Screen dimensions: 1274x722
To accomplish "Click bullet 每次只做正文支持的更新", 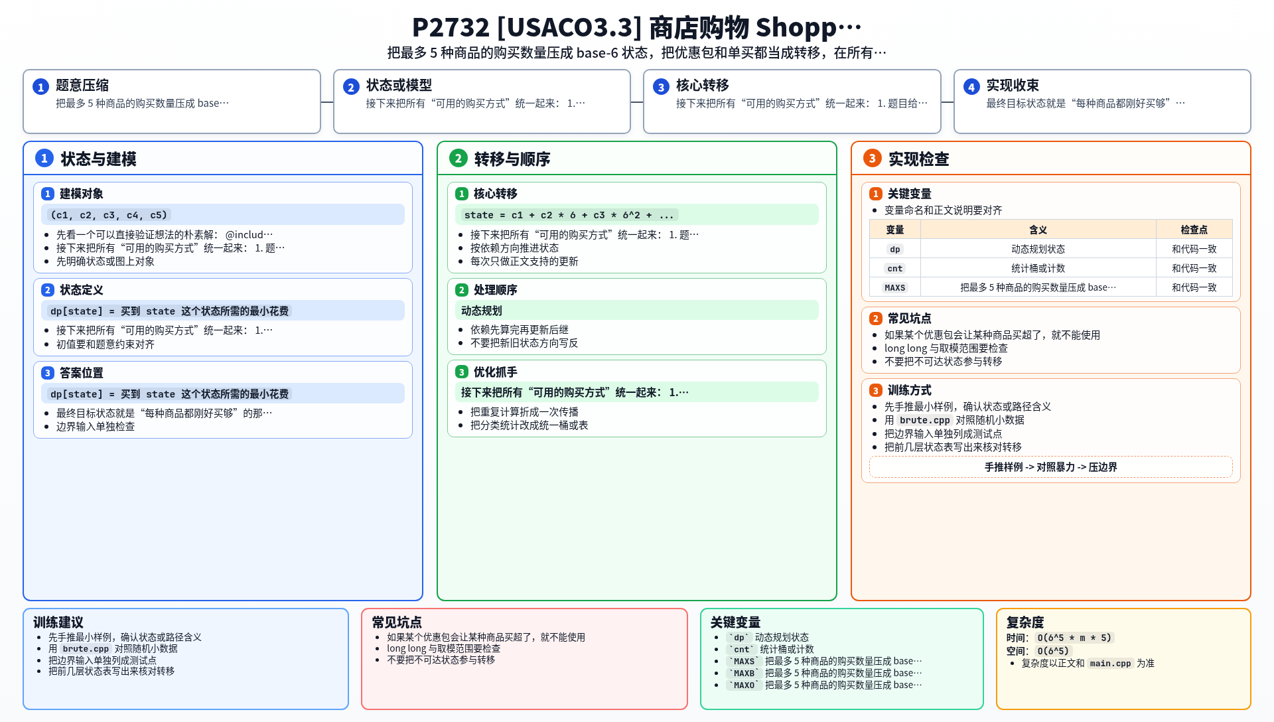I will coord(524,261).
